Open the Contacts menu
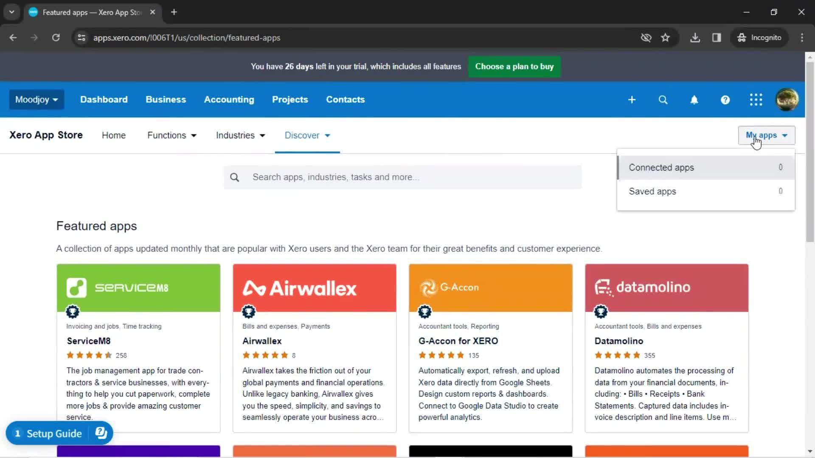 pyautogui.click(x=345, y=100)
